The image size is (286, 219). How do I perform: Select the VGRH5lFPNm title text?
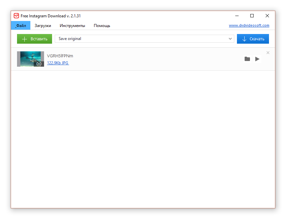[60, 56]
